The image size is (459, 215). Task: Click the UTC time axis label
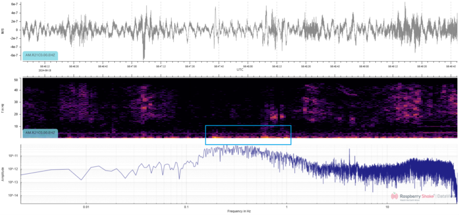tap(240, 70)
